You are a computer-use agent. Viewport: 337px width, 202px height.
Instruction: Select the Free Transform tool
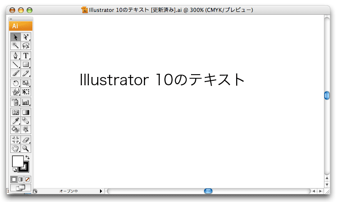(26, 92)
